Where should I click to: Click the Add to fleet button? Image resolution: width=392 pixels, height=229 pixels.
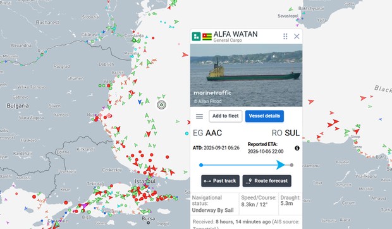[226, 116]
